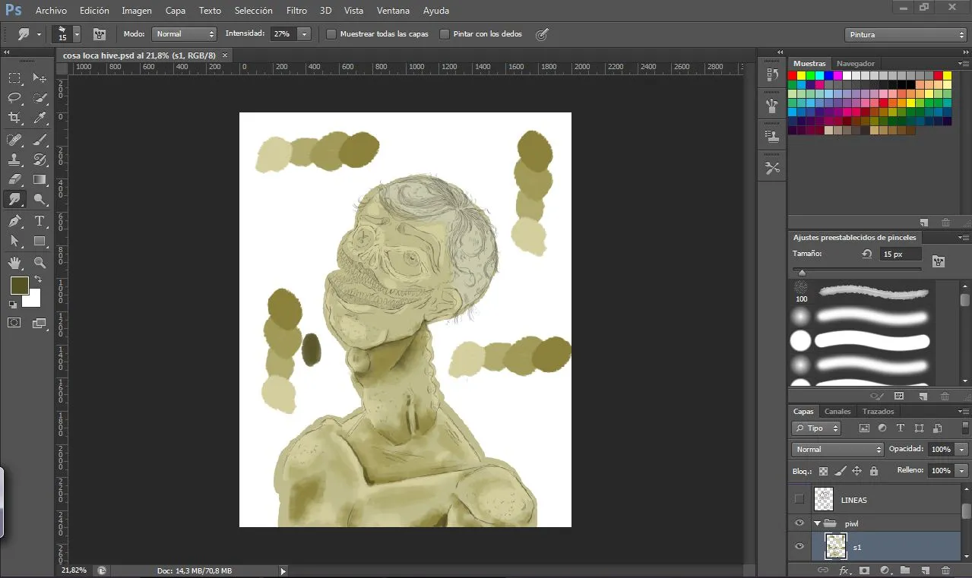The height and width of the screenshot is (578, 972).
Task: Select the Quick Selection tool
Action: pos(40,97)
